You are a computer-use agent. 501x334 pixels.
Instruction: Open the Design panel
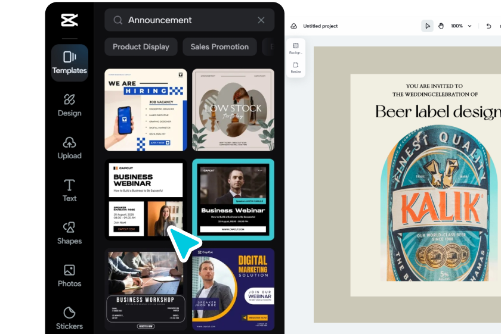click(x=69, y=105)
